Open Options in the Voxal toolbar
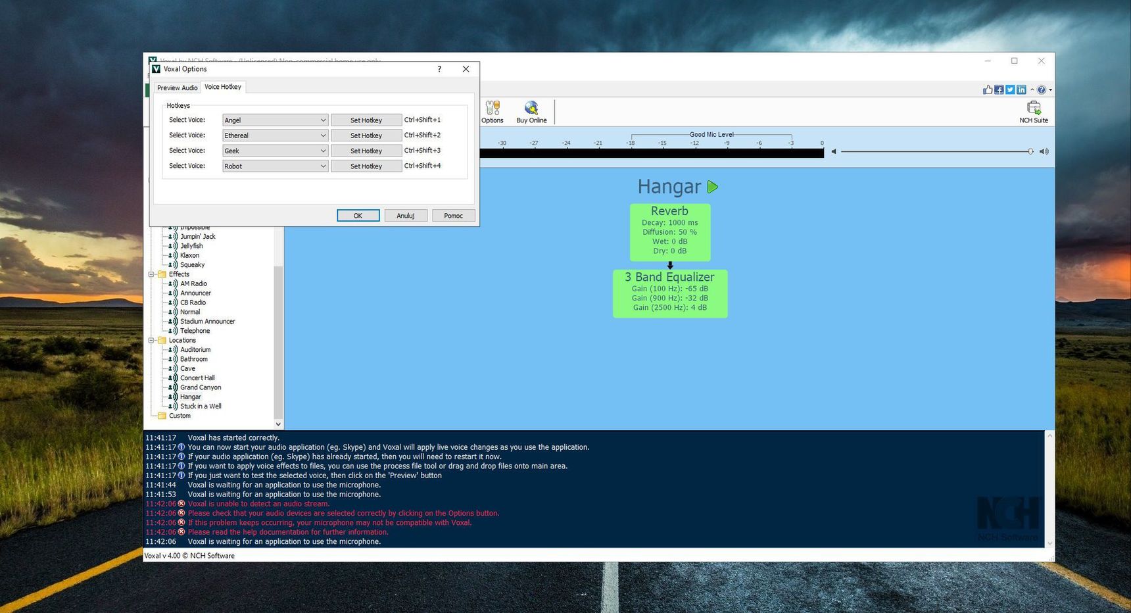The width and height of the screenshot is (1131, 613). click(492, 112)
